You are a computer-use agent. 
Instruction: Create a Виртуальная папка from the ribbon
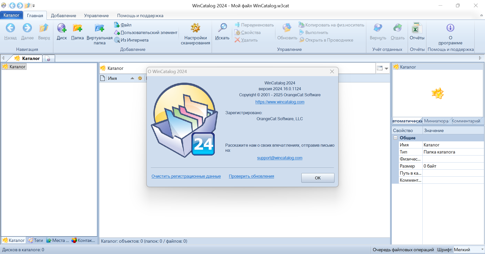(100, 34)
